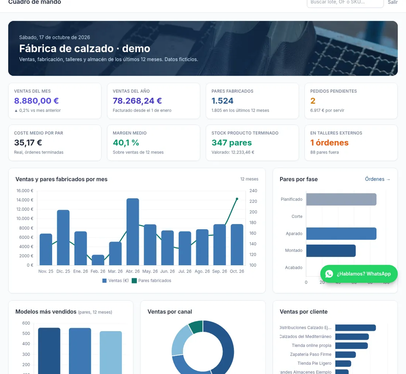Select the Ventas del mes card value 8.880,00 €

[x=36, y=101]
